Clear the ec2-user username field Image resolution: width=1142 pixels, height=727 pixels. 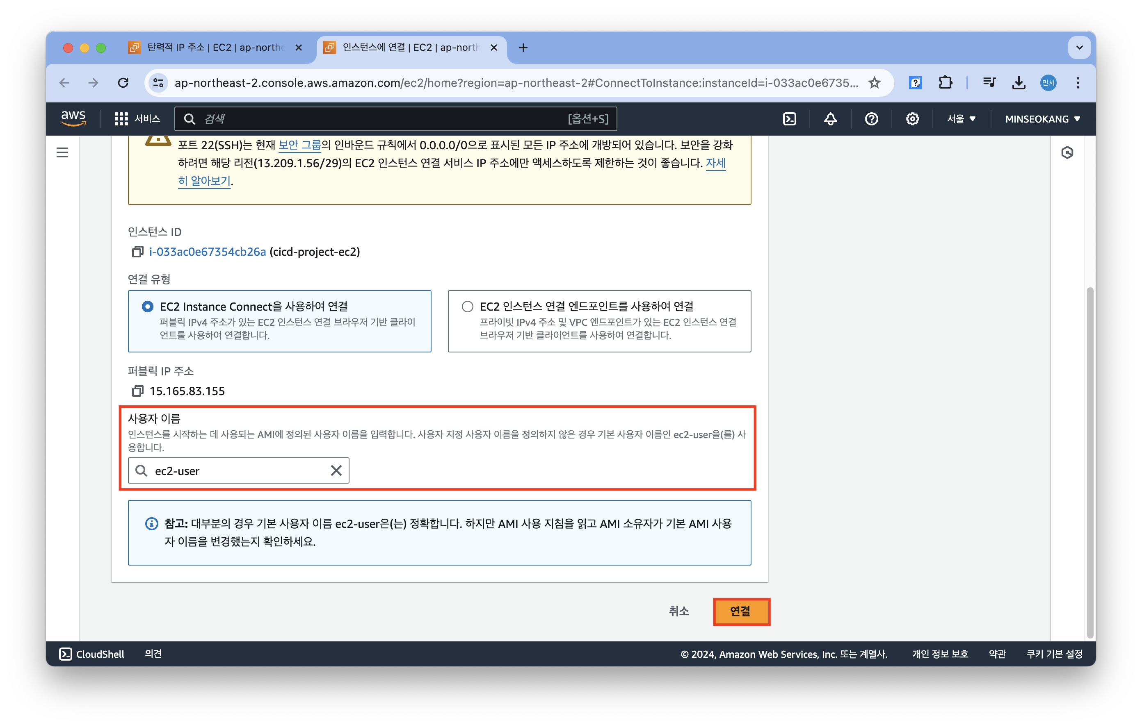pyautogui.click(x=336, y=470)
